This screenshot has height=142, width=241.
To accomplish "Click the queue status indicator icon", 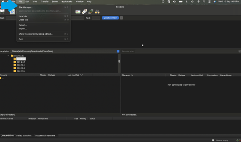I will [x=213, y=140].
